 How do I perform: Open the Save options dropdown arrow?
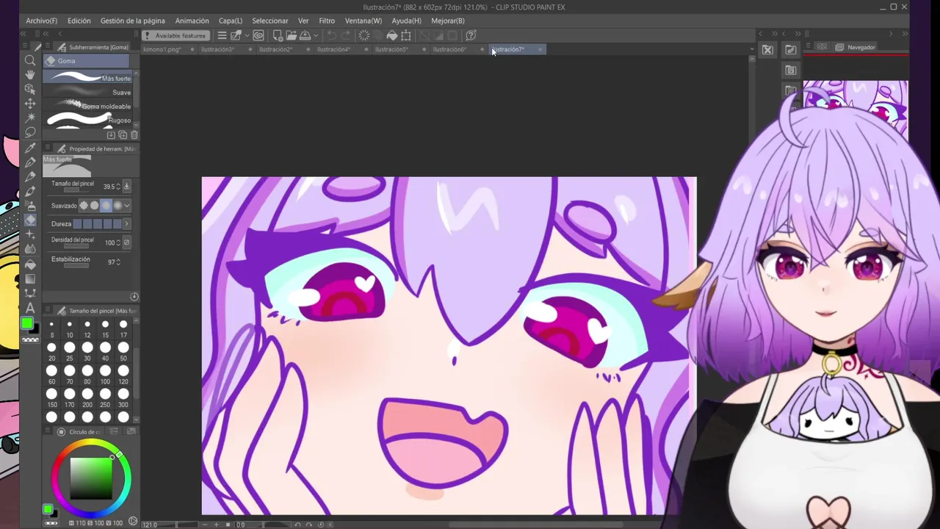[x=316, y=35]
